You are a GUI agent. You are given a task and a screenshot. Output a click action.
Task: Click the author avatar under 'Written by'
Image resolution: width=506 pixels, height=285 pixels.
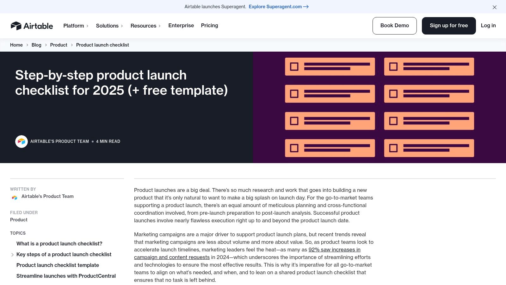pos(14,197)
